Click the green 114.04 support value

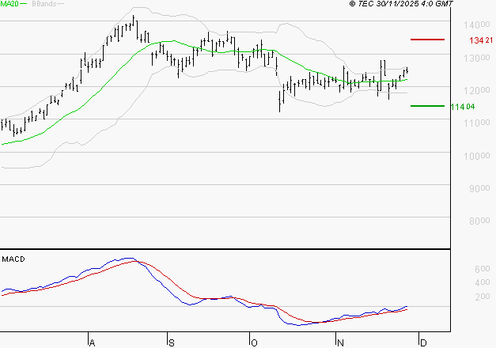[x=463, y=107]
